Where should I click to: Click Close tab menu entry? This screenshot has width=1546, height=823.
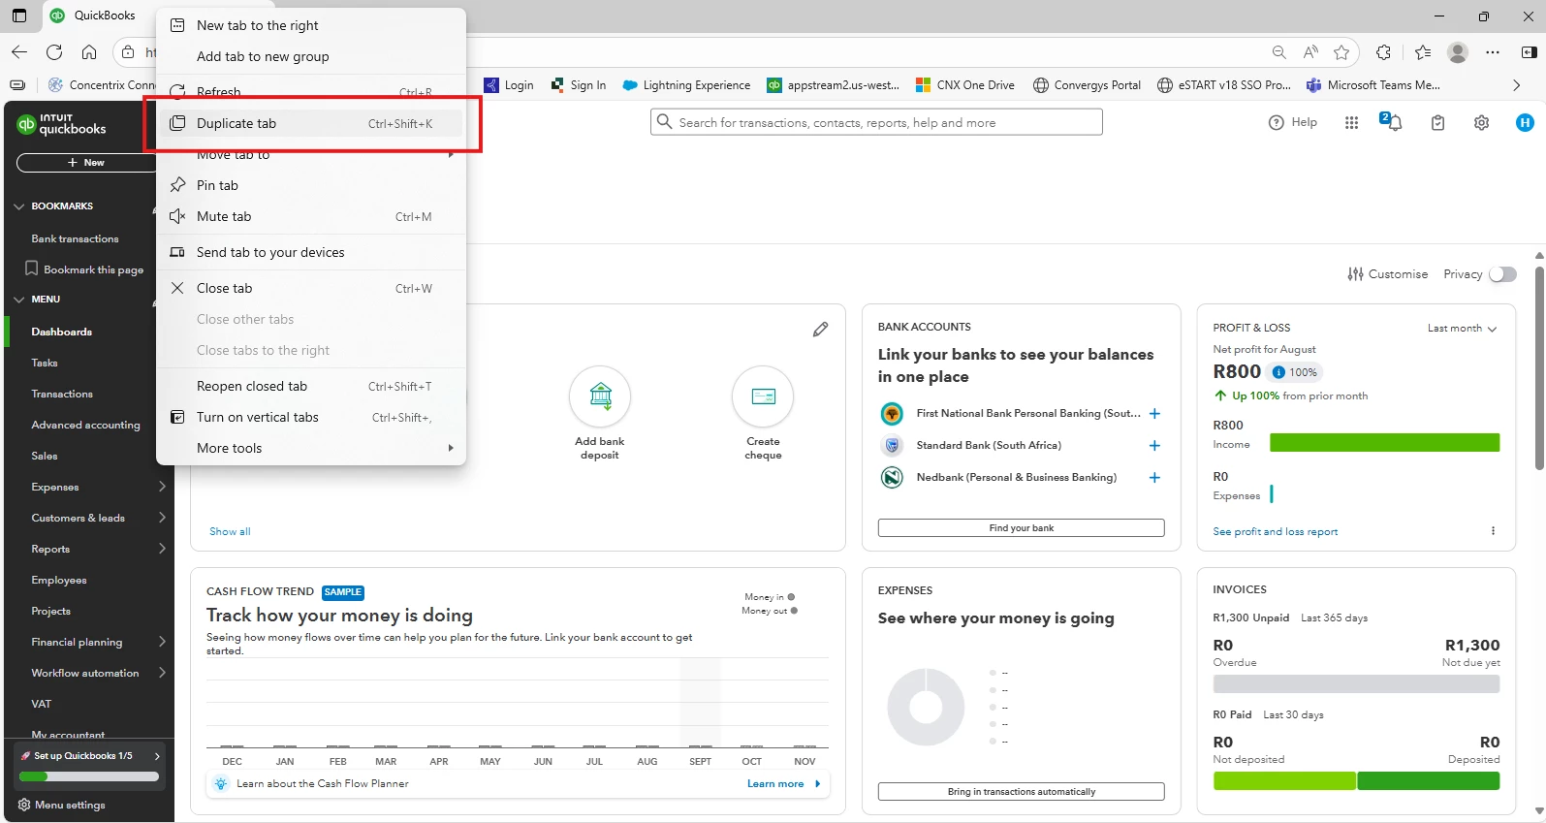tap(310, 288)
